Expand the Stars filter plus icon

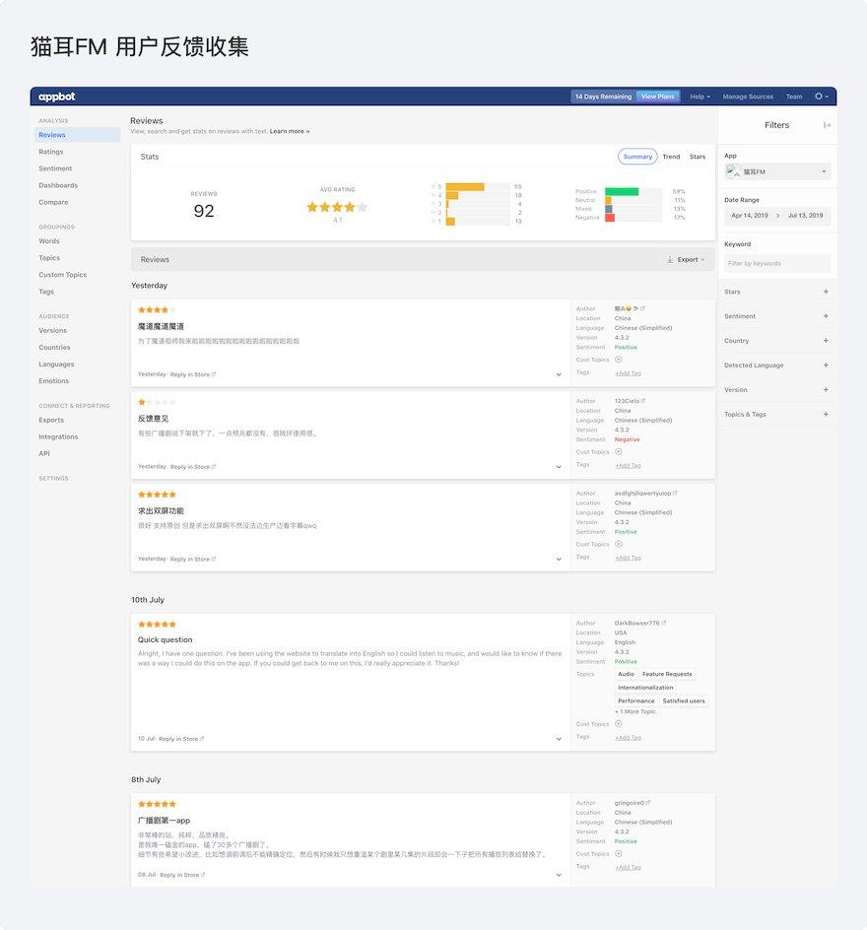click(826, 292)
